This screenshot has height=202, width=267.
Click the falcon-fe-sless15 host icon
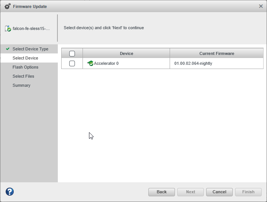tap(8, 28)
